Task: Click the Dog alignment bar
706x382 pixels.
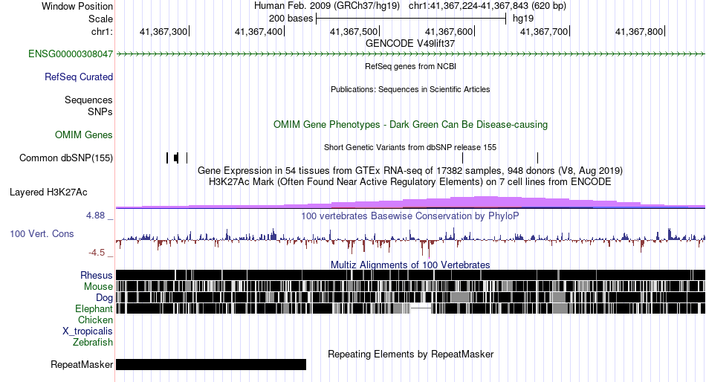Action: 410,297
